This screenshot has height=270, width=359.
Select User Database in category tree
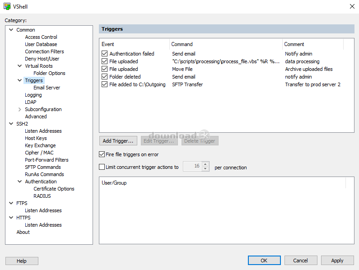point(41,44)
